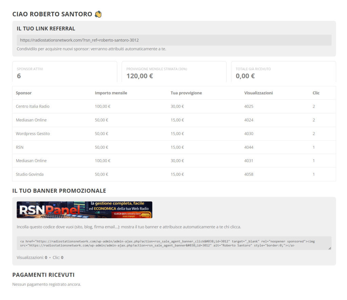Click the Wordpress Gestito sponsor name
This screenshot has height=300, width=347.
point(33,134)
